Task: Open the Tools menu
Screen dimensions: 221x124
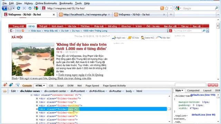Action: (78, 3)
